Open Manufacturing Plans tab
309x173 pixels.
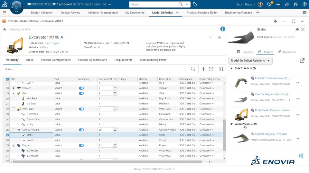pyautogui.click(x=153, y=60)
